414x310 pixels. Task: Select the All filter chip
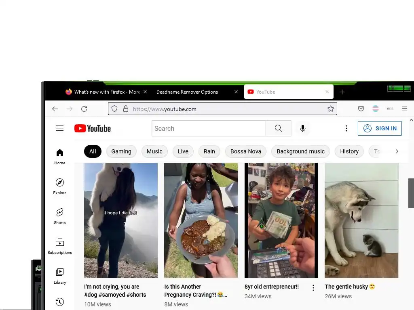(93, 151)
